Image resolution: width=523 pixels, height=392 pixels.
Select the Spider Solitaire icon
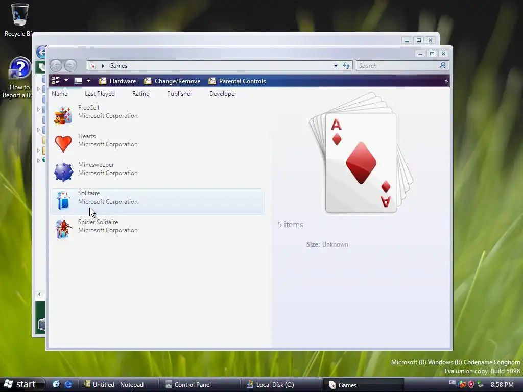coord(64,229)
